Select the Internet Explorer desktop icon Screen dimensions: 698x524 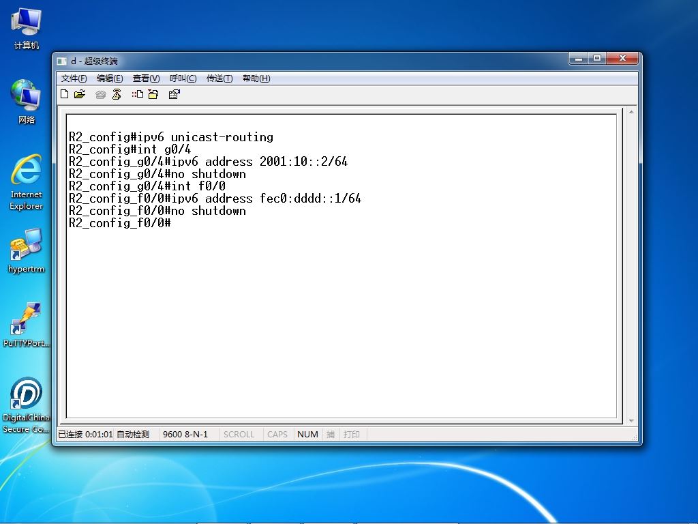(x=27, y=181)
